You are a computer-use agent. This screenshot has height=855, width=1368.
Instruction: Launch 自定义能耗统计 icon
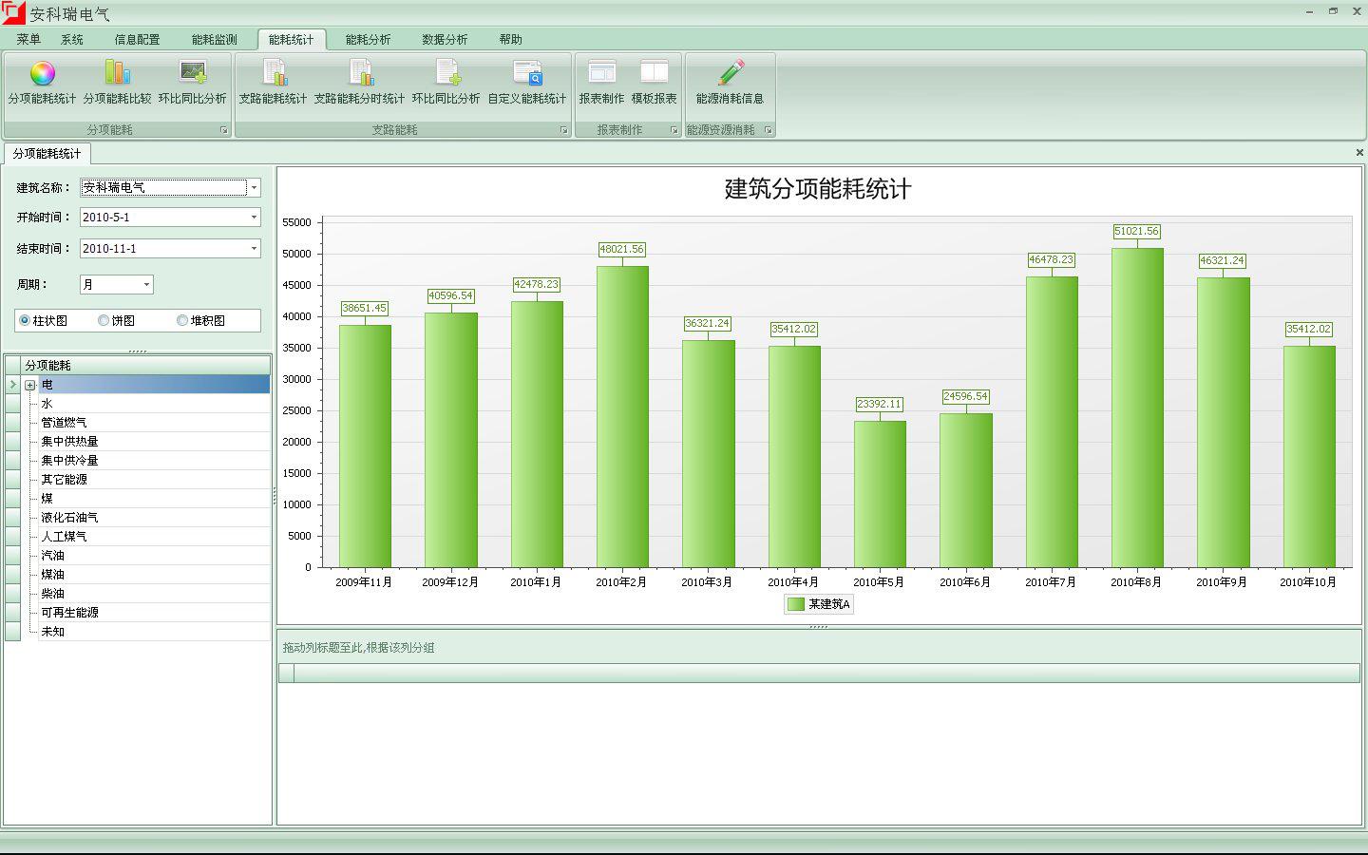[527, 74]
